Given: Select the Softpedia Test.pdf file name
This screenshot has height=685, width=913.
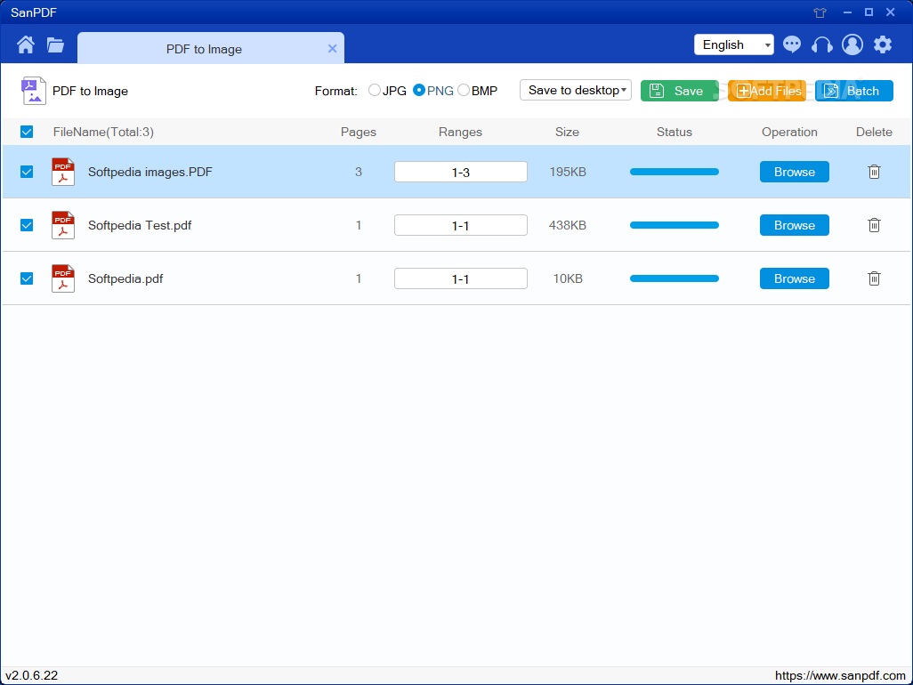Looking at the screenshot, I should click(140, 225).
